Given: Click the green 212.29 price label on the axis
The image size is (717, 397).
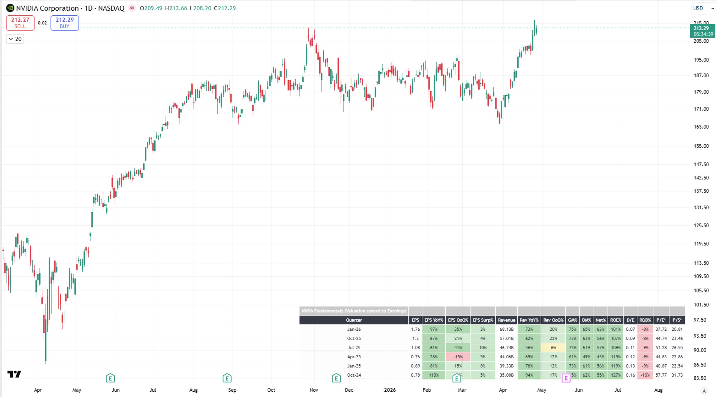Looking at the screenshot, I should click(x=702, y=31).
